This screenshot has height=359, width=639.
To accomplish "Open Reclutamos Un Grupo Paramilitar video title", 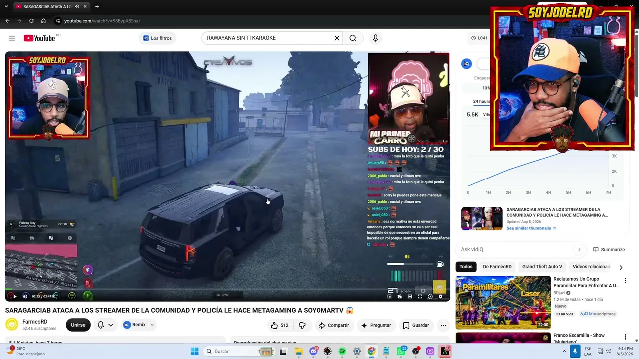I will (x=586, y=282).
